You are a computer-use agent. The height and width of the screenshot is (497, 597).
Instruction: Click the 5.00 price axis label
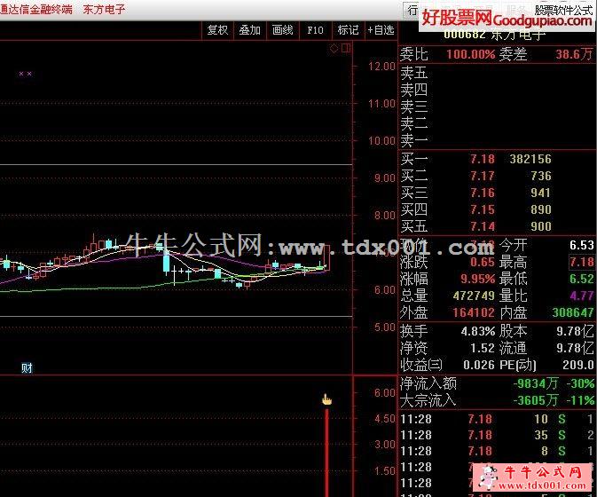pos(385,327)
